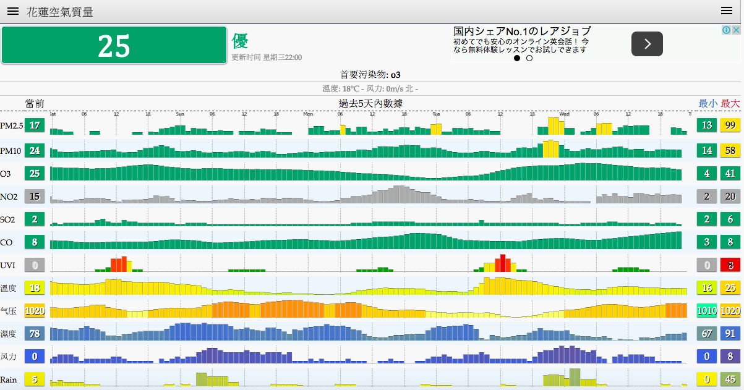The image size is (744, 390).
Task: Click the PM10 maximum value 58 badge
Action: 730,150
